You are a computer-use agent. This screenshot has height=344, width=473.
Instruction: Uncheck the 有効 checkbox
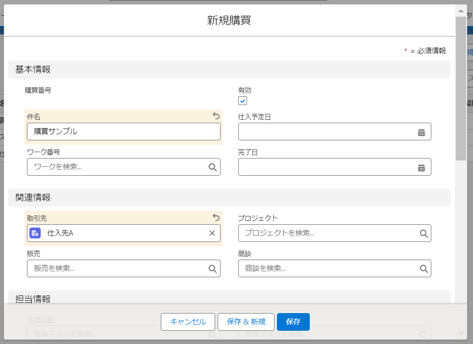click(x=243, y=101)
